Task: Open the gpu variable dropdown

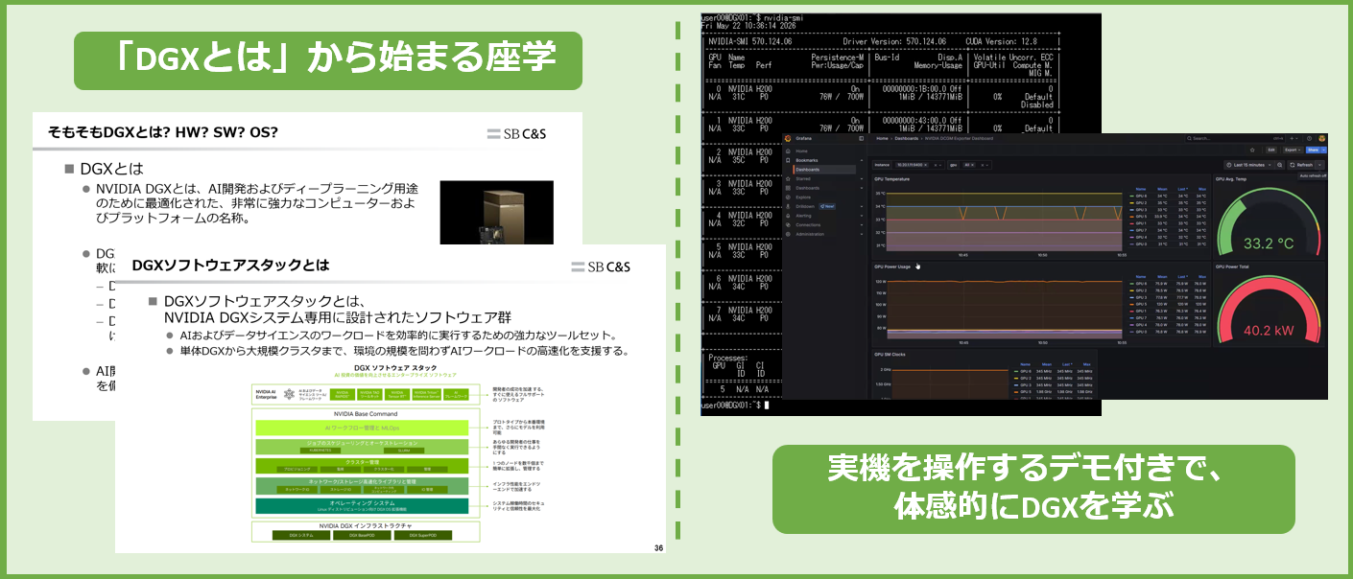Action: point(987,165)
